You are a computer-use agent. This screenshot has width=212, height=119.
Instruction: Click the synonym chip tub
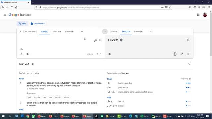pyautogui.click(x=50, y=97)
